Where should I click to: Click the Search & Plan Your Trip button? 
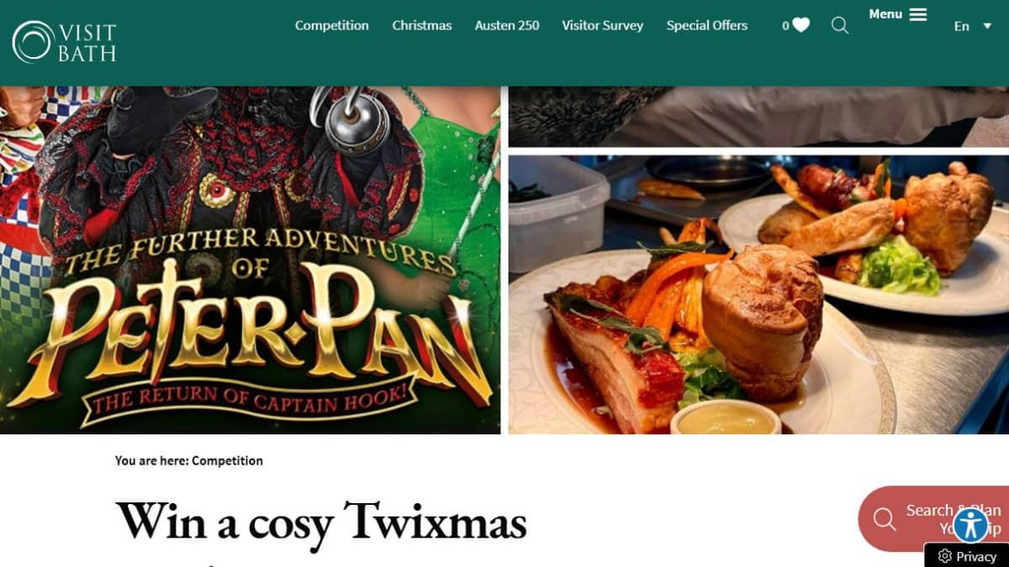933,519
